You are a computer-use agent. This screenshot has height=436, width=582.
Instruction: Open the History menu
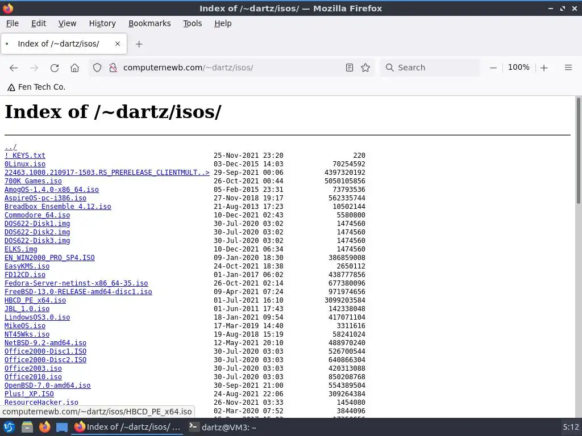(102, 23)
